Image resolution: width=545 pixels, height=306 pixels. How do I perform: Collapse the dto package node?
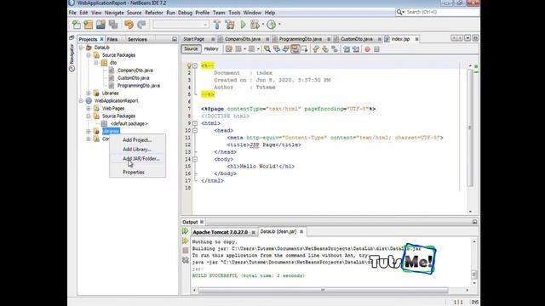click(x=96, y=63)
